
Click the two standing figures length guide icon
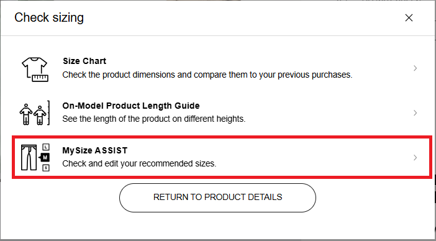coord(33,114)
